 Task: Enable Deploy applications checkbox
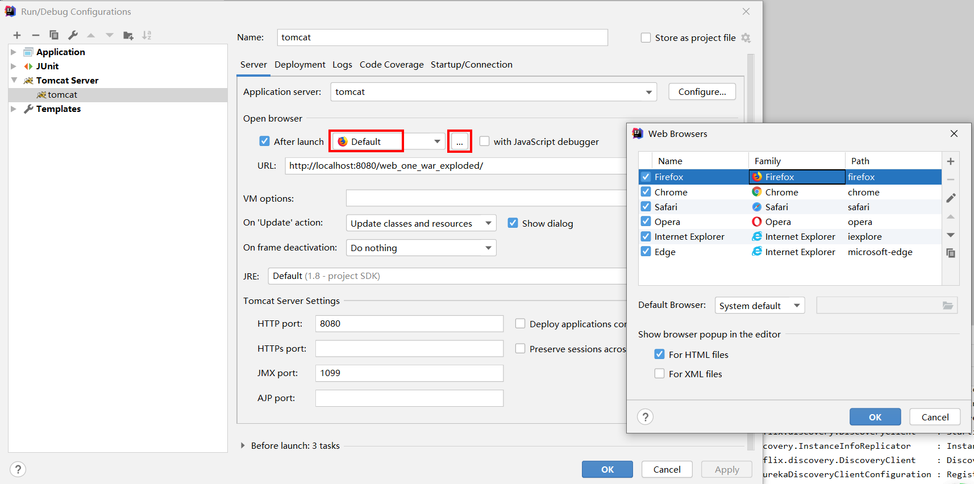point(520,323)
